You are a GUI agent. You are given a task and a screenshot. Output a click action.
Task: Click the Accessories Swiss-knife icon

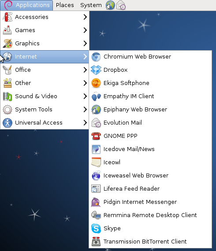coord(7,17)
